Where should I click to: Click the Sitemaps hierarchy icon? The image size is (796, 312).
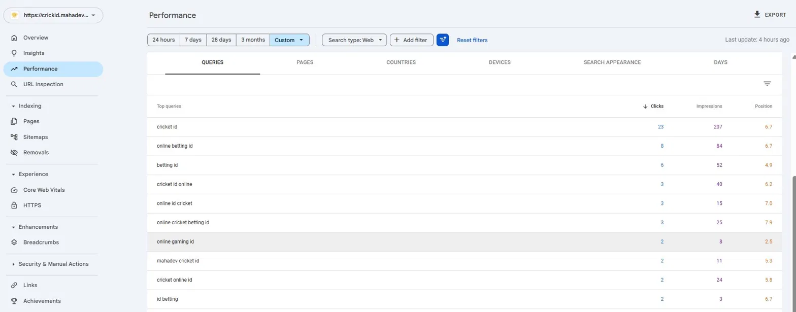[x=14, y=137]
